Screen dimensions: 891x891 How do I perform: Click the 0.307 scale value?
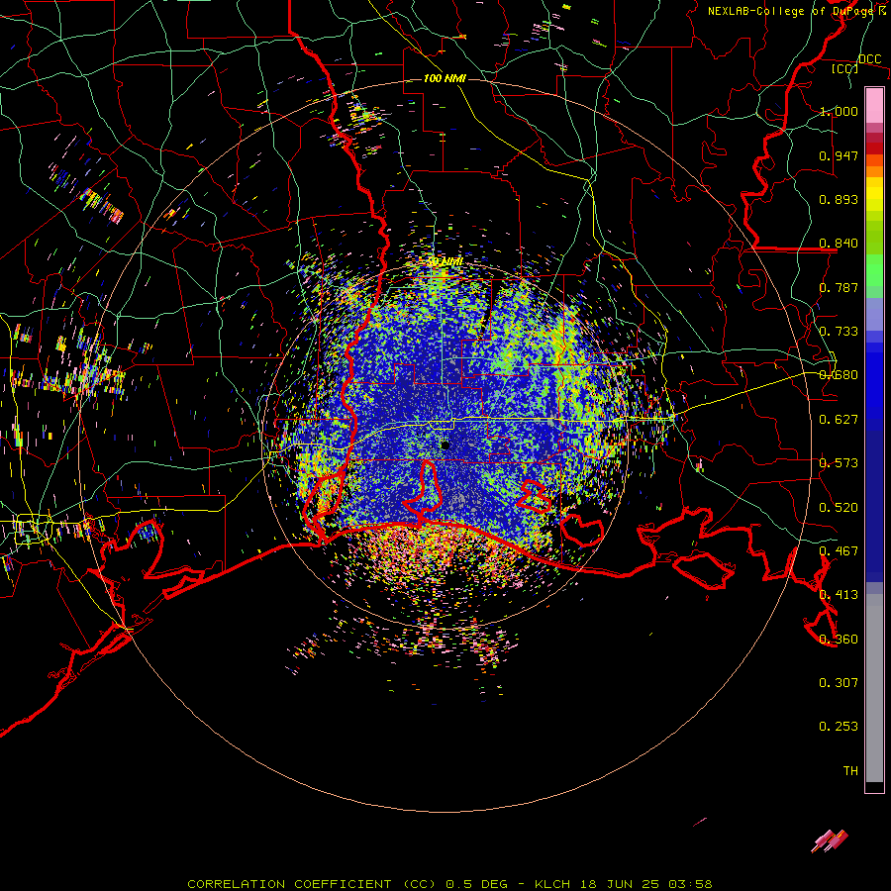[839, 683]
